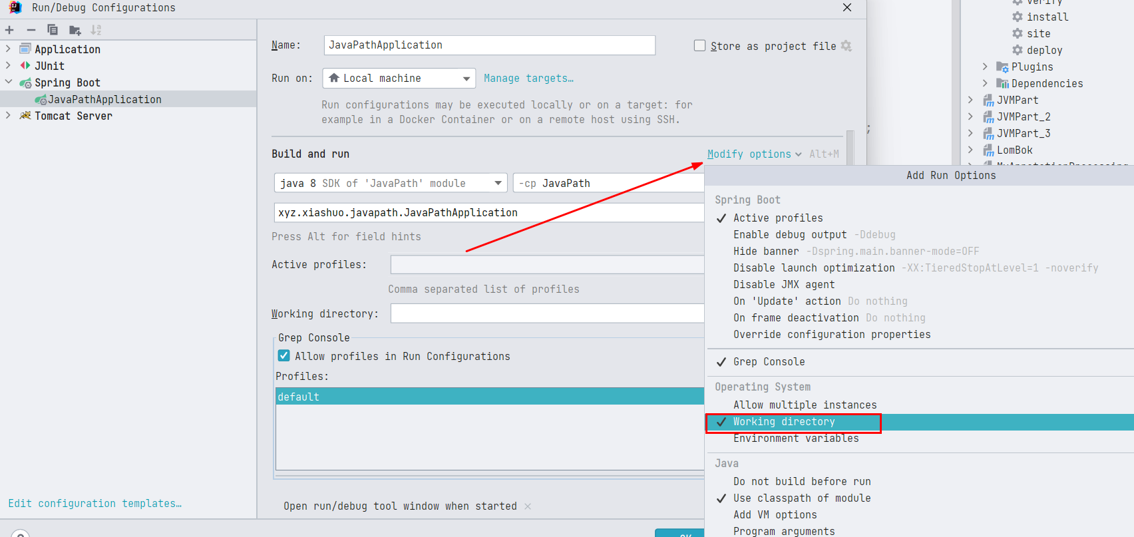
Task: Click the IntelliJ logo in the dialog title
Action: point(15,7)
